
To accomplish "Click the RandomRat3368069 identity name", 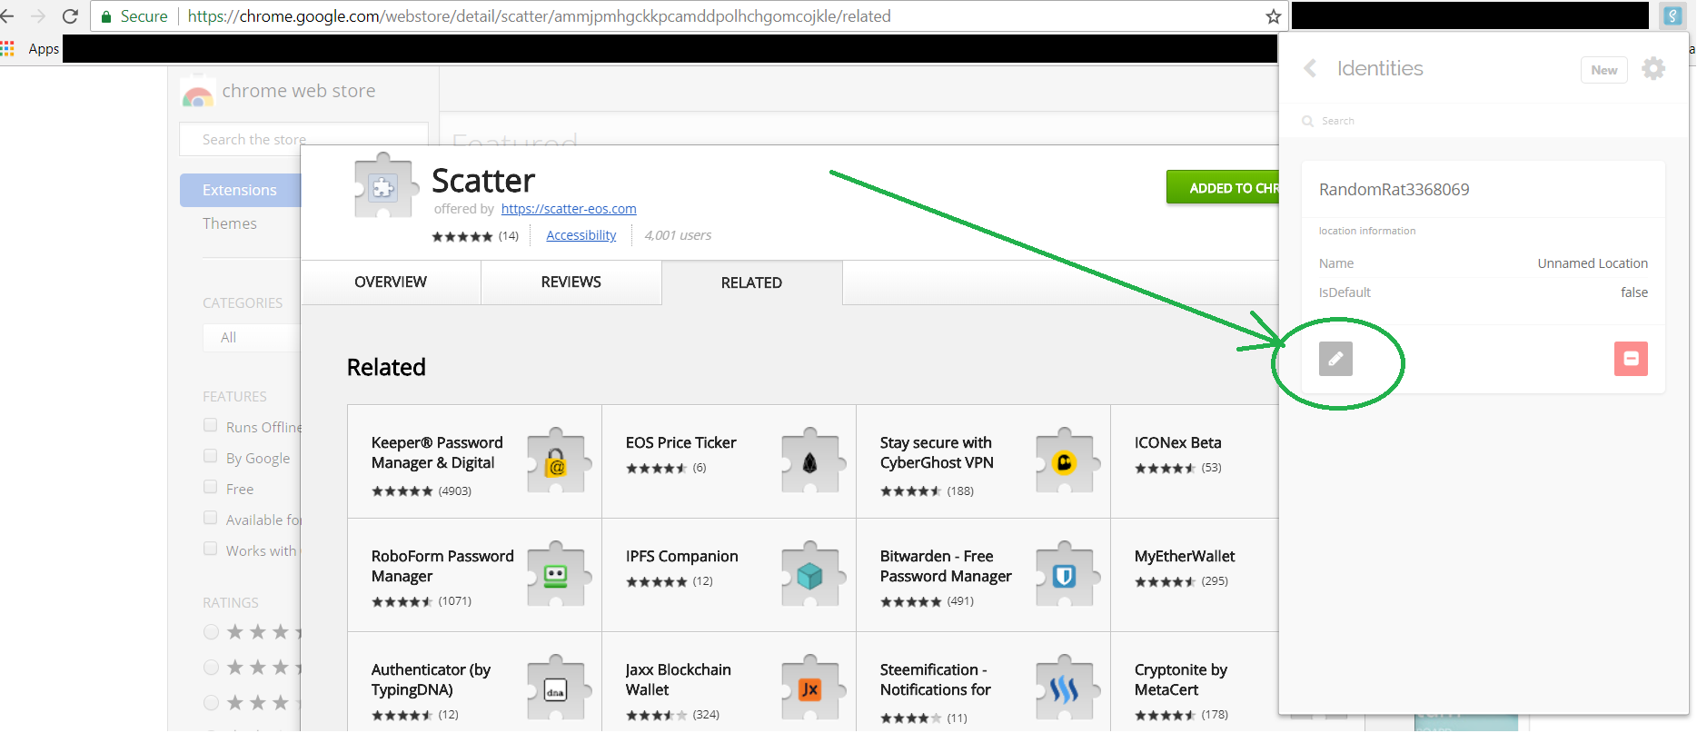I will click(x=1394, y=189).
